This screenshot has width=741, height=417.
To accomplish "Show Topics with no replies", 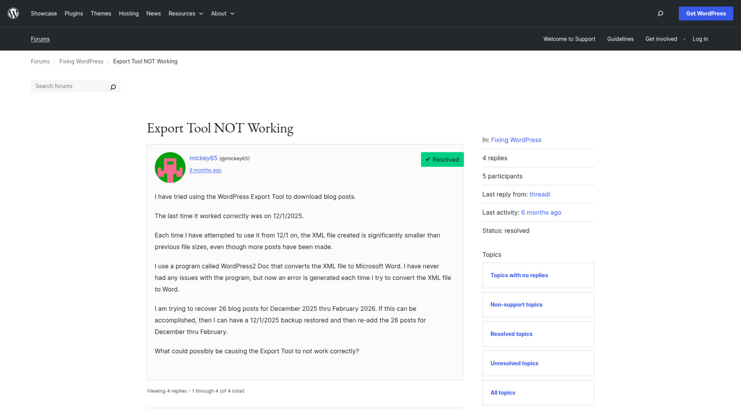I will tap(538, 275).
